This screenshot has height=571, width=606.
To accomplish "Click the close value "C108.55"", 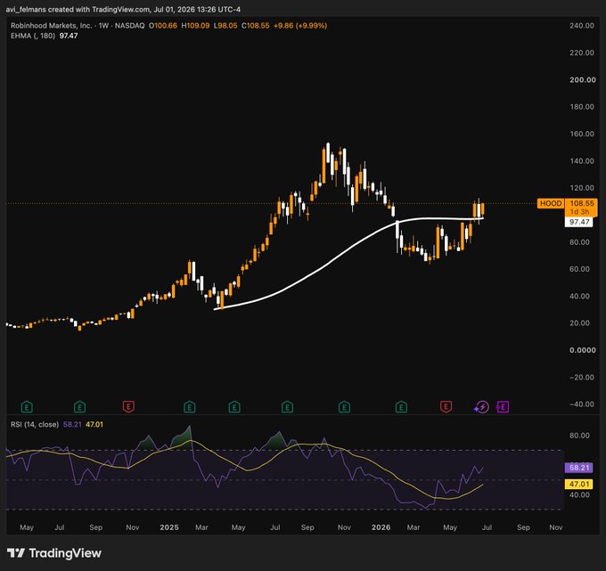I will tap(256, 26).
